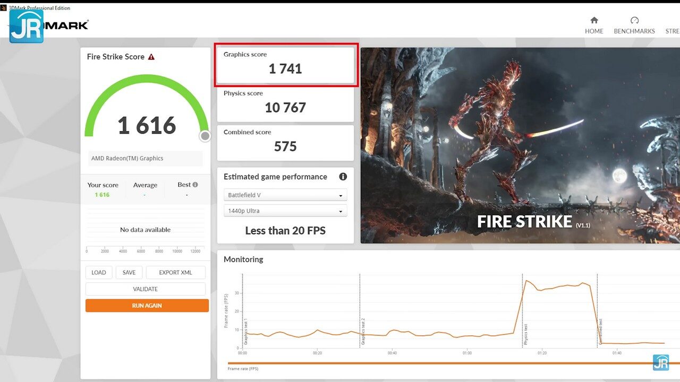Click the Home icon in top navigation
The image size is (680, 382).
(x=594, y=20)
